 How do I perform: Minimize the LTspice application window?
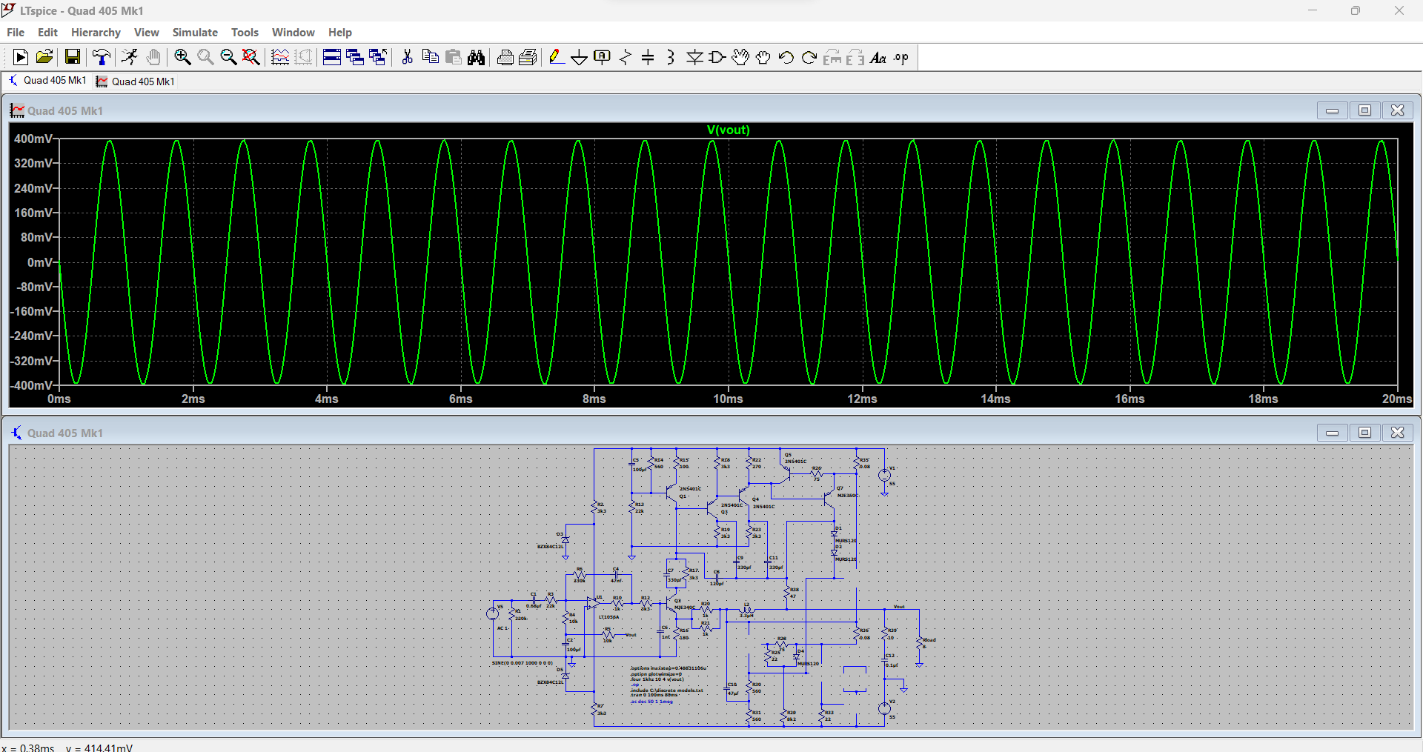click(x=1313, y=10)
